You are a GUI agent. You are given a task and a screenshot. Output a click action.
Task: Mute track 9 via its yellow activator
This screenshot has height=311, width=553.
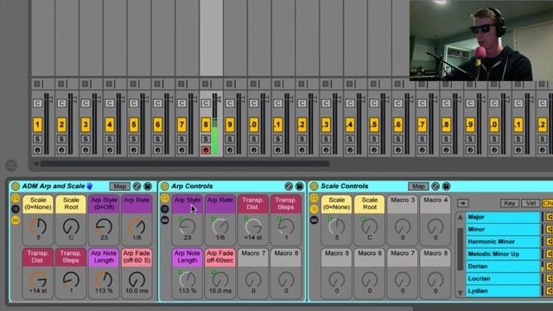(230, 124)
